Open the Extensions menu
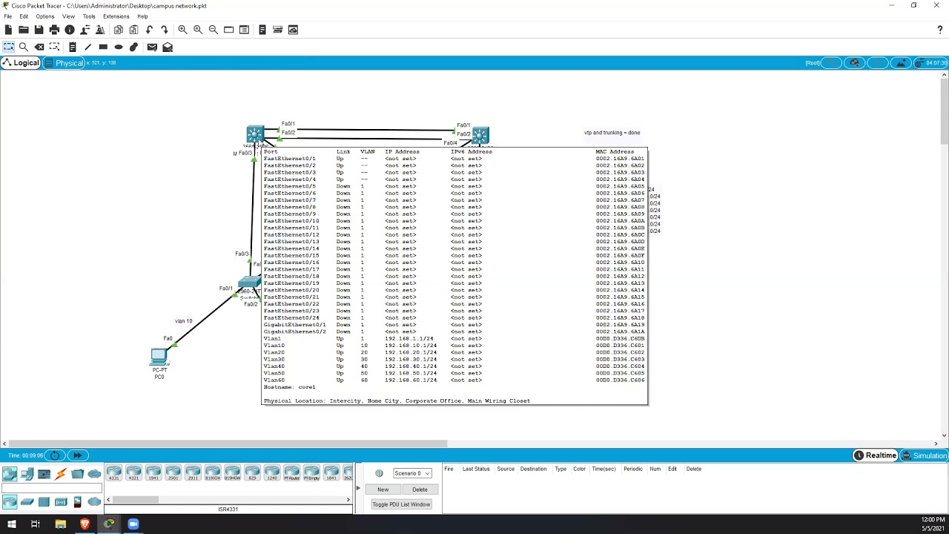949x534 pixels. [116, 16]
